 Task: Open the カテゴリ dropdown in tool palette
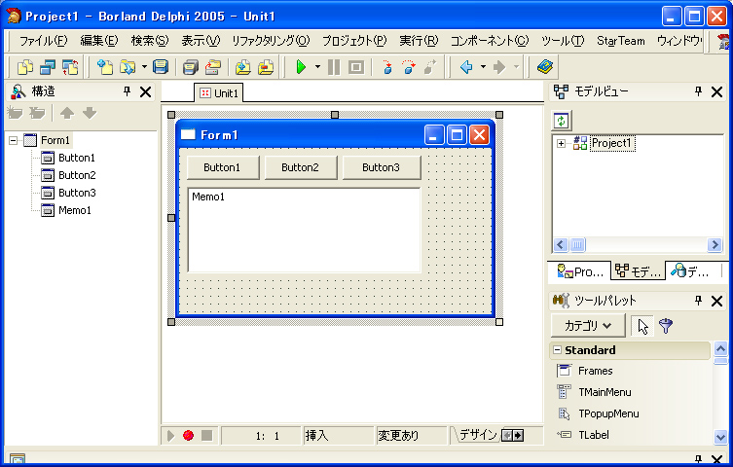588,326
